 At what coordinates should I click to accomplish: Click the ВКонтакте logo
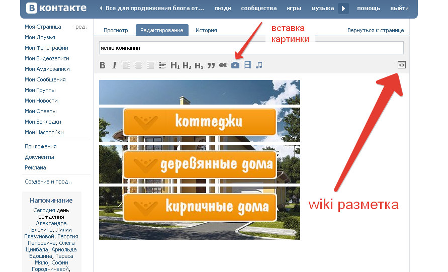tap(56, 9)
